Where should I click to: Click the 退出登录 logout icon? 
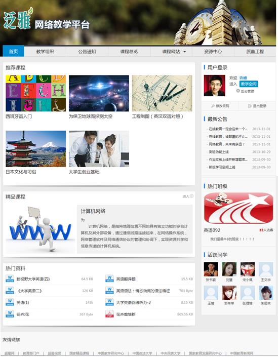(x=250, y=106)
